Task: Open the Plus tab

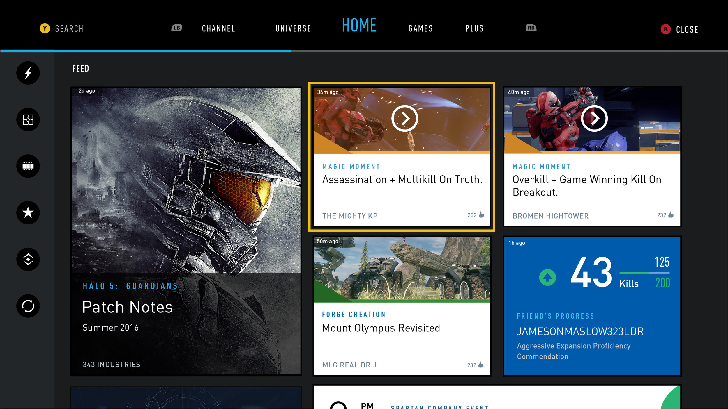Action: tap(474, 28)
